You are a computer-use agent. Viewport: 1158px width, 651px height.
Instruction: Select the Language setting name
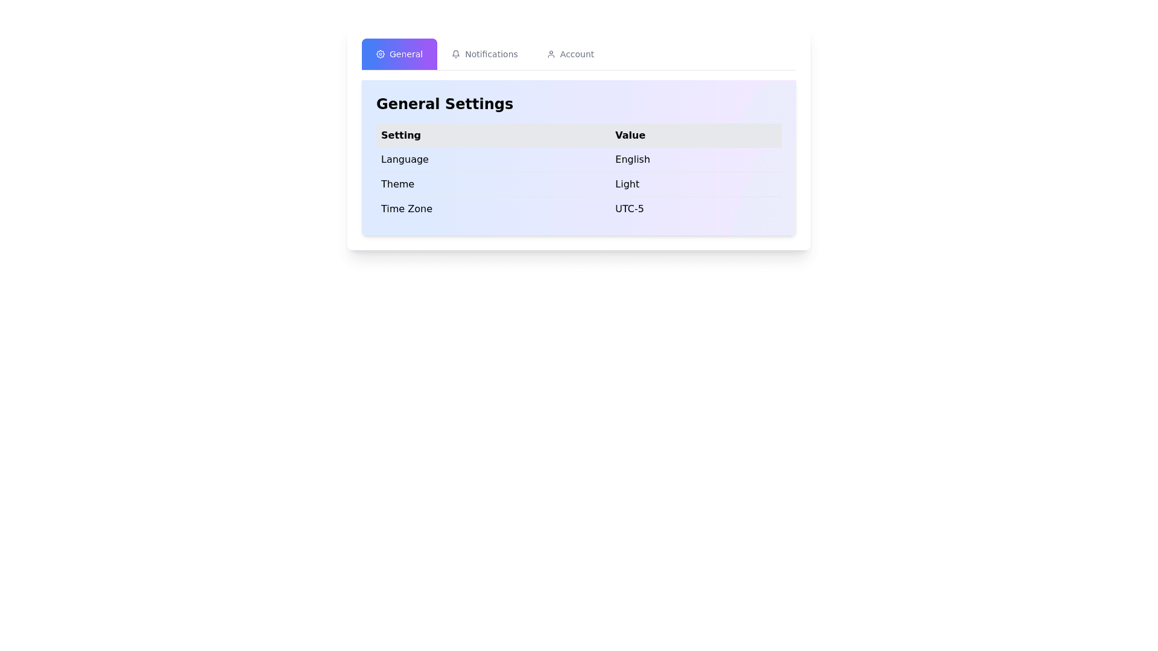(x=405, y=160)
